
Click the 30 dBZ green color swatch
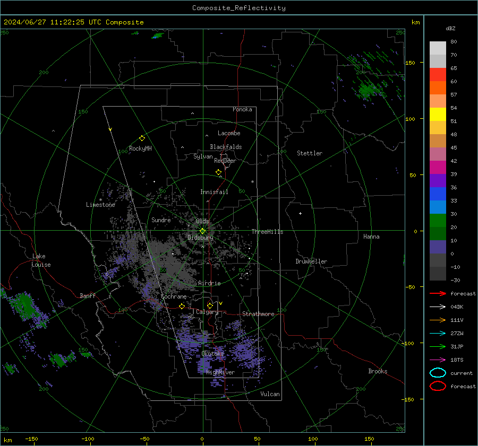tap(438, 221)
